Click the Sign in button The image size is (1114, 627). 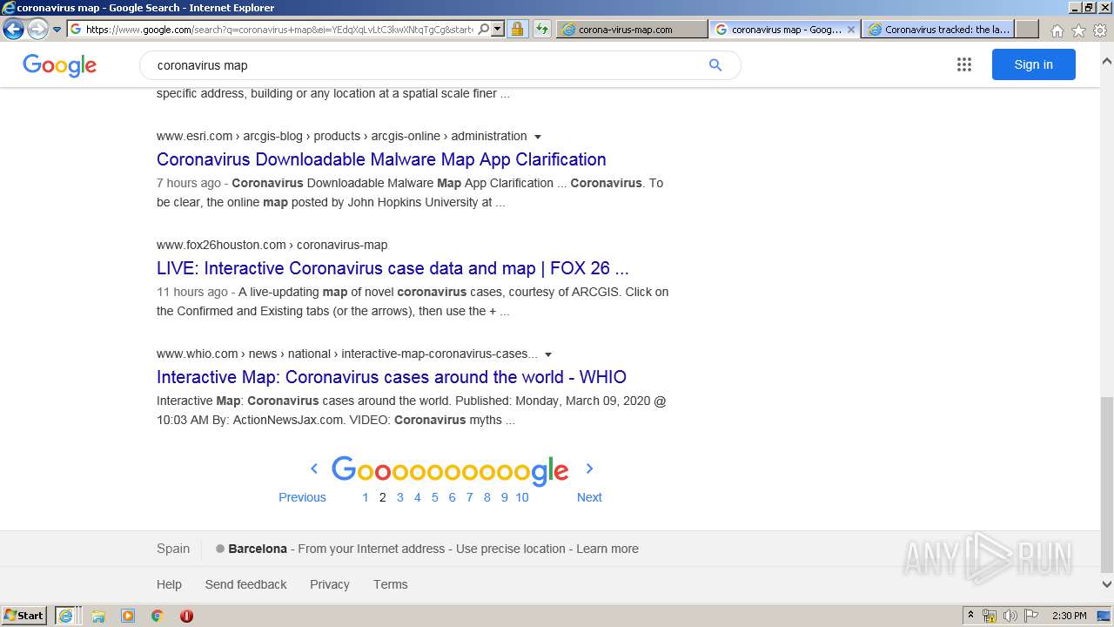[1033, 64]
